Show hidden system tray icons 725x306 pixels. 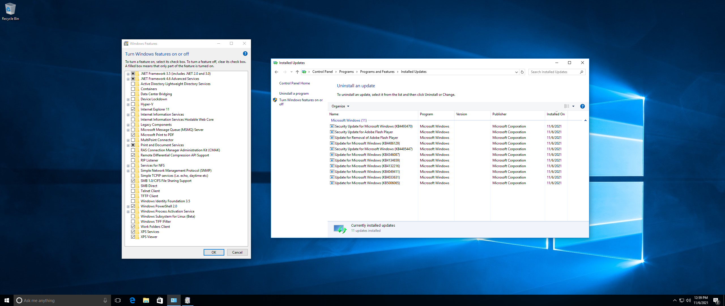[675, 300]
